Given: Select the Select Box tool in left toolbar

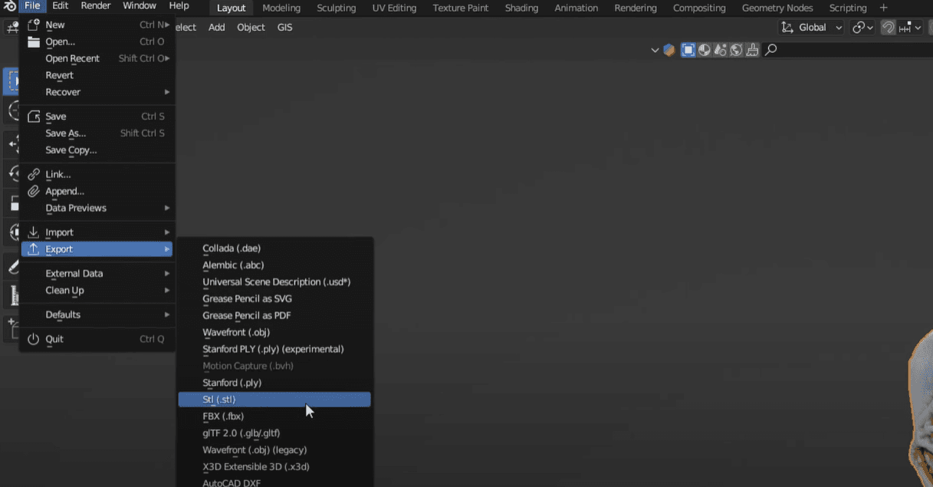Looking at the screenshot, I should pos(12,81).
